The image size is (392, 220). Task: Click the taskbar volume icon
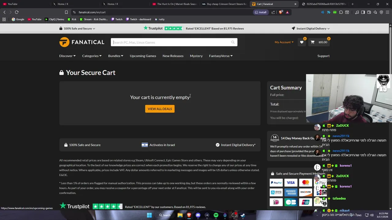pos(372,215)
